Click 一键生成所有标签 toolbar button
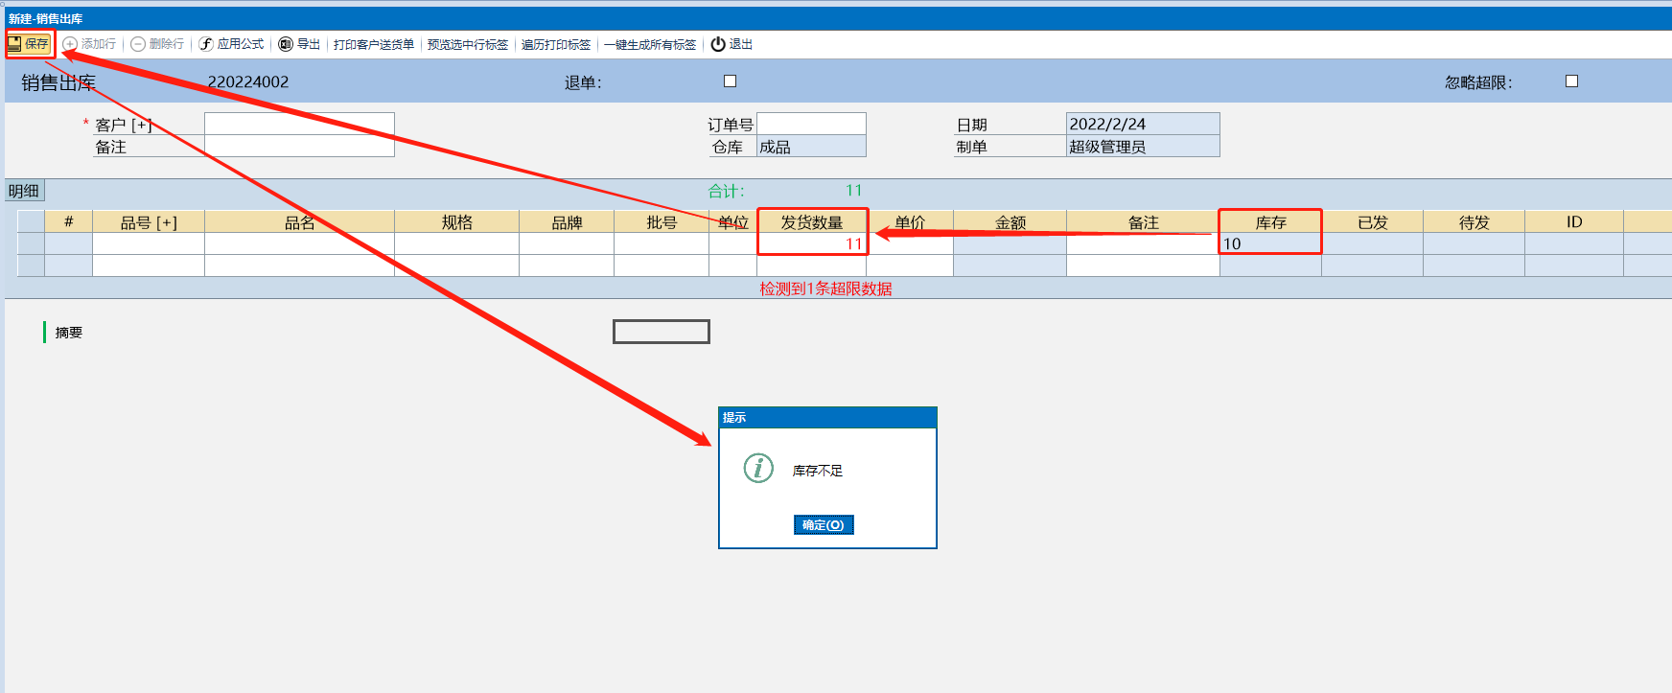This screenshot has width=1672, height=693. tap(650, 44)
